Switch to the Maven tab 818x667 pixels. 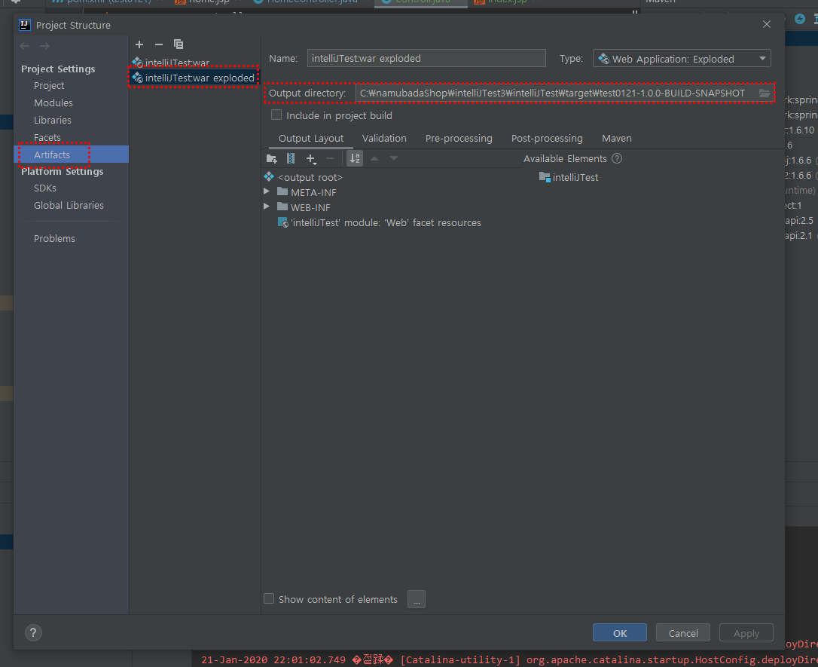[x=617, y=139]
